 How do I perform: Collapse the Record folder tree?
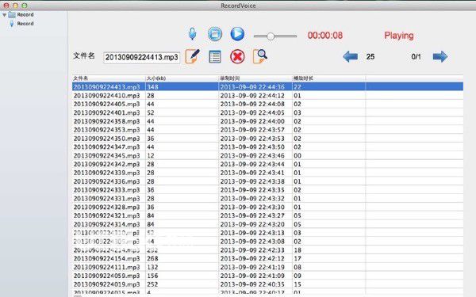(x=4, y=15)
